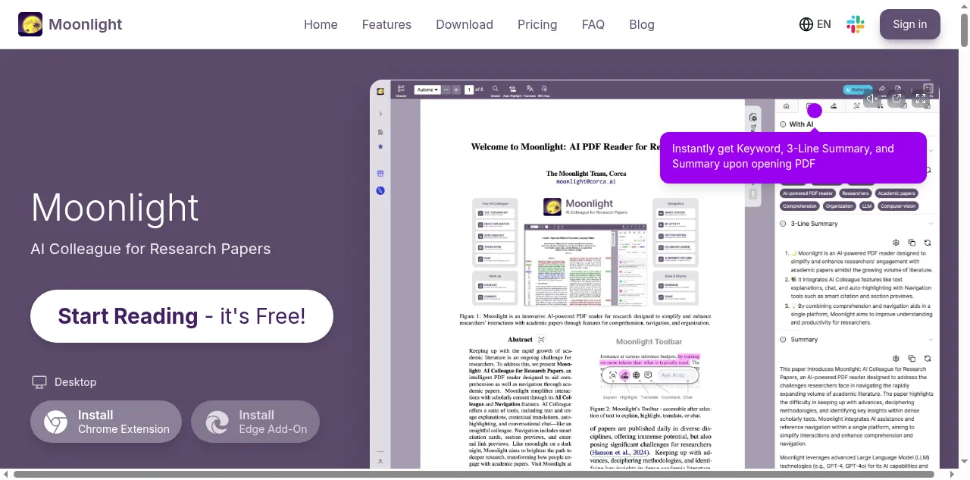Screen dimensions: 970x480
Task: Select the Comprehension keyword chip
Action: point(800,206)
